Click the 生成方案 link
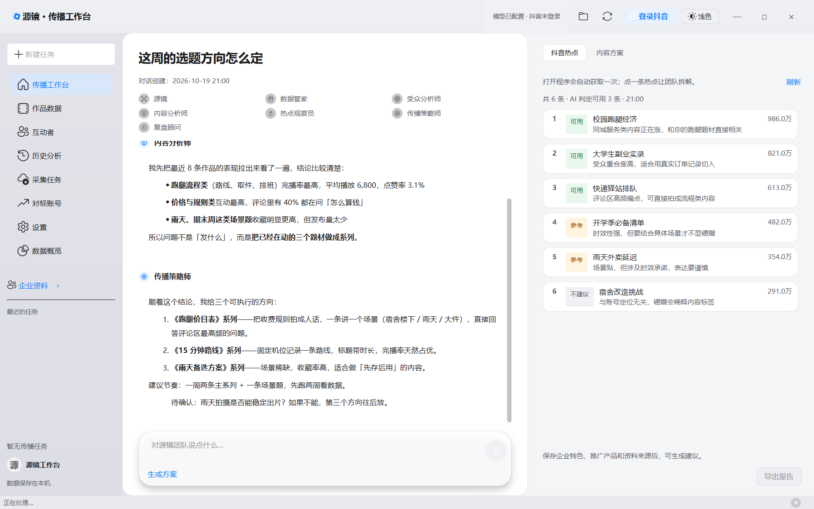 pos(162,474)
